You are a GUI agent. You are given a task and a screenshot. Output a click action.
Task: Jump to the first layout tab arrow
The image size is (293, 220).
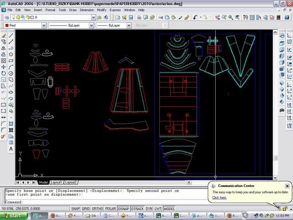[18, 182]
